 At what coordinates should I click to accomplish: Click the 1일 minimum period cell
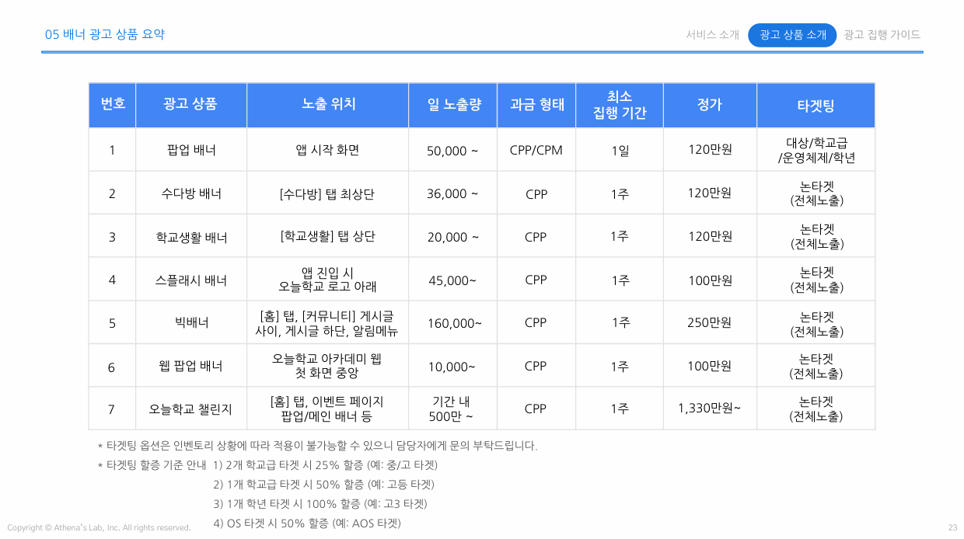(x=620, y=150)
